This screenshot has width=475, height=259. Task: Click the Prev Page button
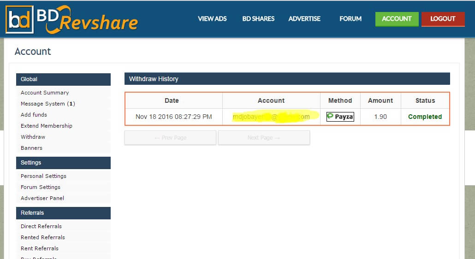click(x=170, y=138)
